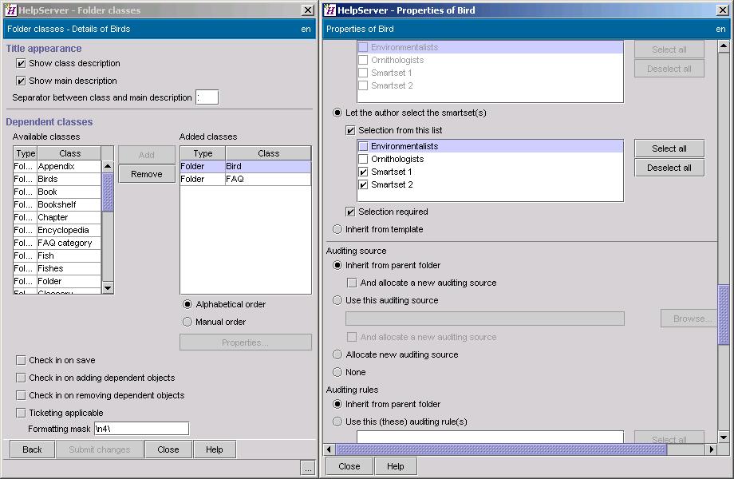Image resolution: width=734 pixels, height=479 pixels.
Task: Click the separator text box next to the description label
Action: [207, 97]
